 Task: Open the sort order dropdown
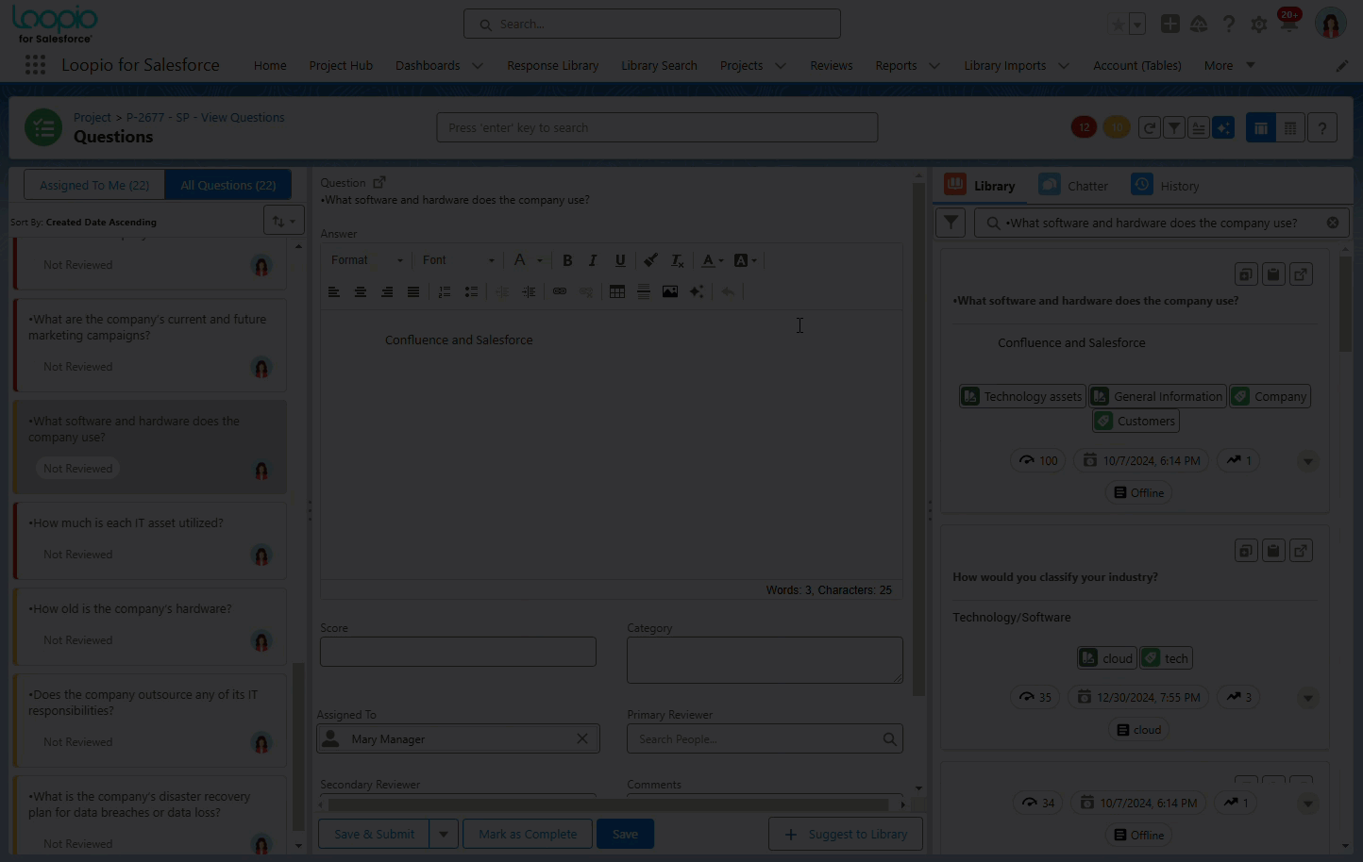click(283, 221)
